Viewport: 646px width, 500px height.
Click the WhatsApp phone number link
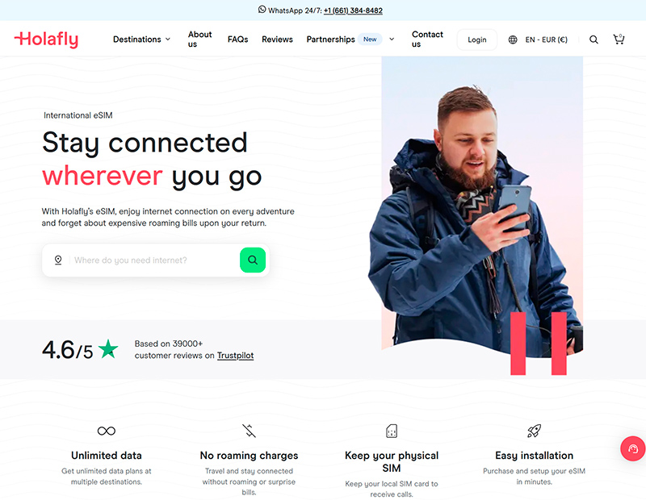tap(353, 10)
